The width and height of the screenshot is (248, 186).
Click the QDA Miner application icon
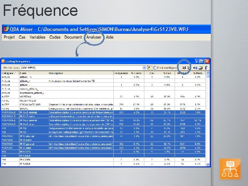(6, 29)
